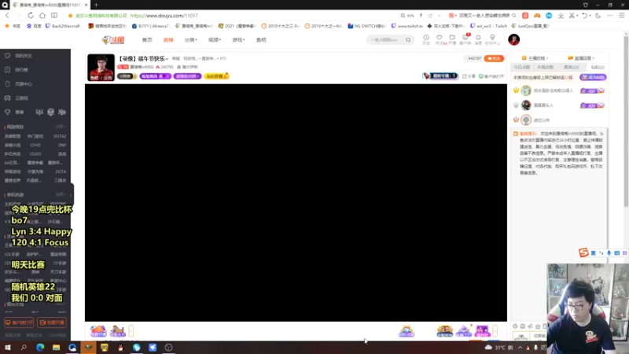
Task: Open Windows taskbar search
Action: click(x=24, y=347)
